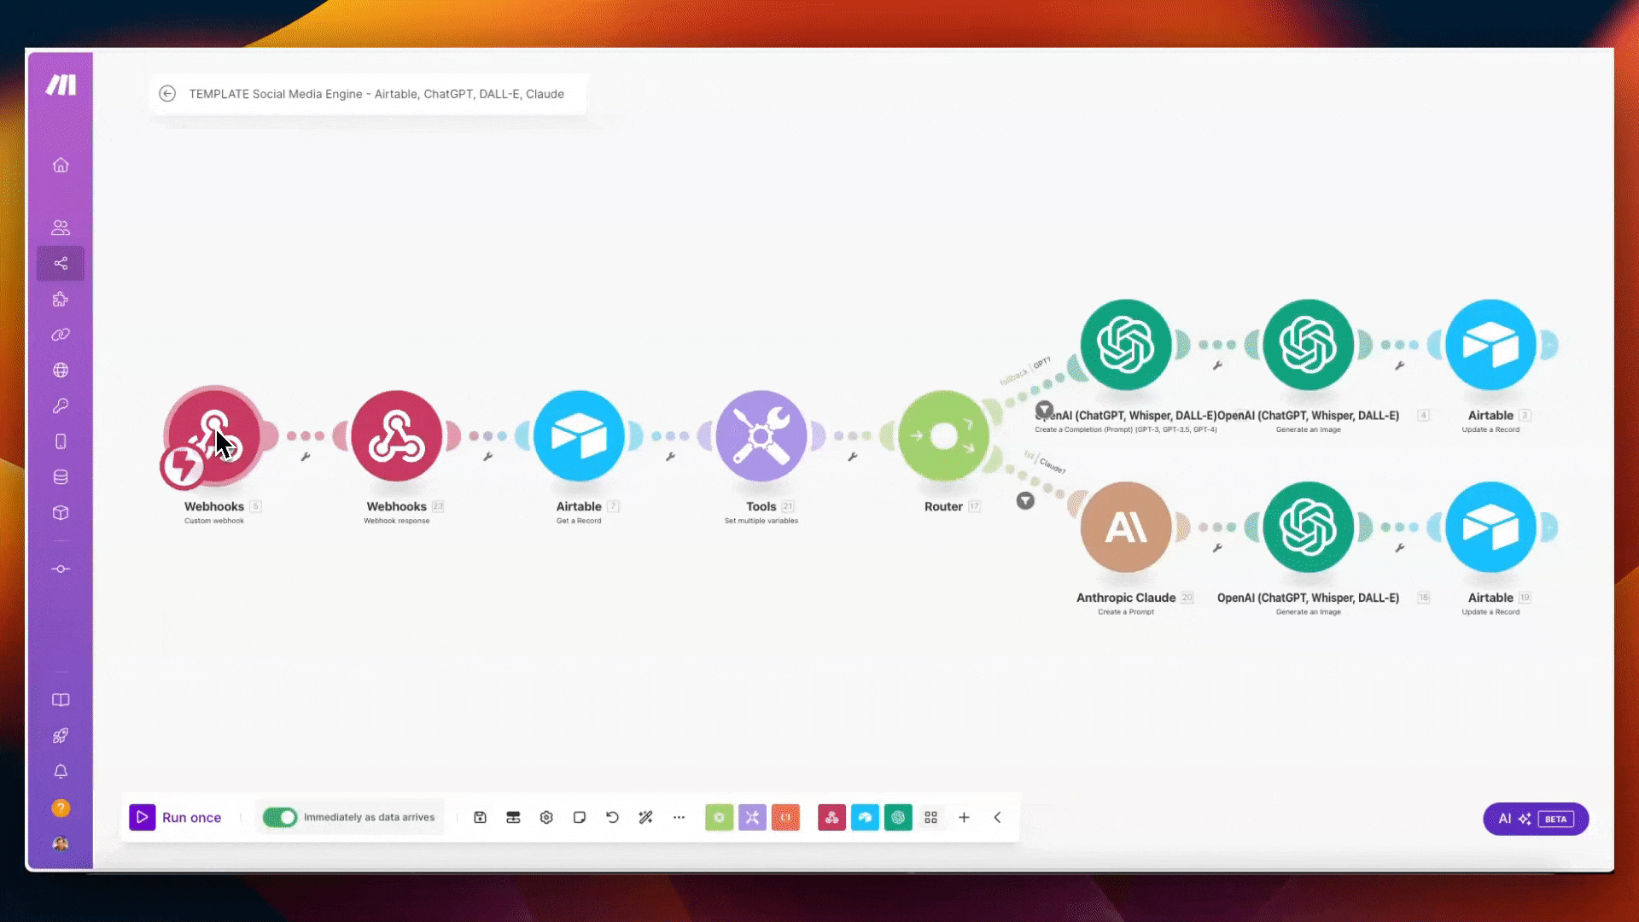Open the green Router module
The width and height of the screenshot is (1639, 922).
tap(943, 436)
